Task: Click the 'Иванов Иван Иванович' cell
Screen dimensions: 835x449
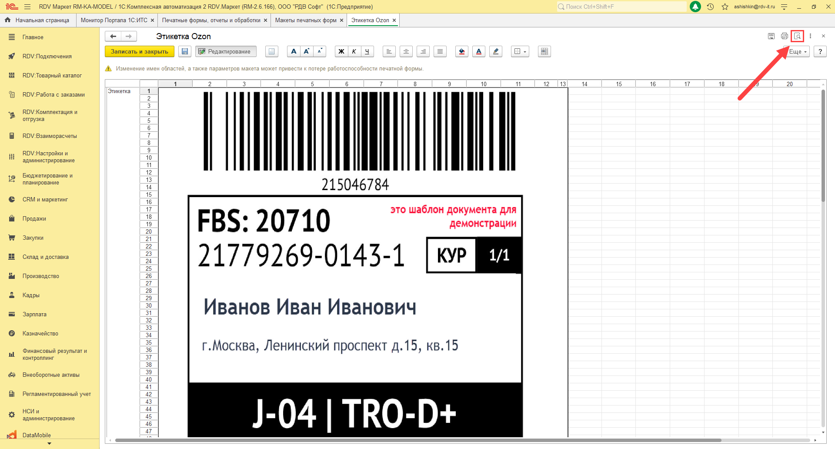Action: tap(310, 307)
